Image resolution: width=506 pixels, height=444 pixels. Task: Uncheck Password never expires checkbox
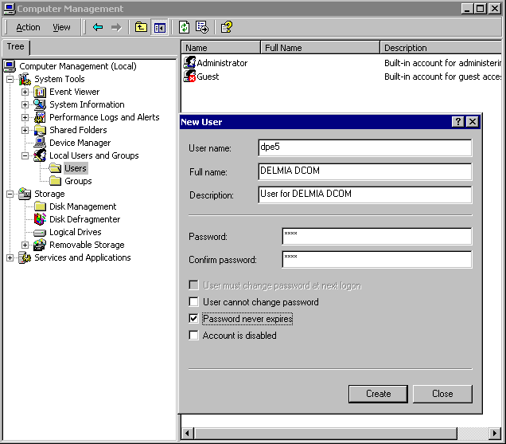tap(193, 319)
